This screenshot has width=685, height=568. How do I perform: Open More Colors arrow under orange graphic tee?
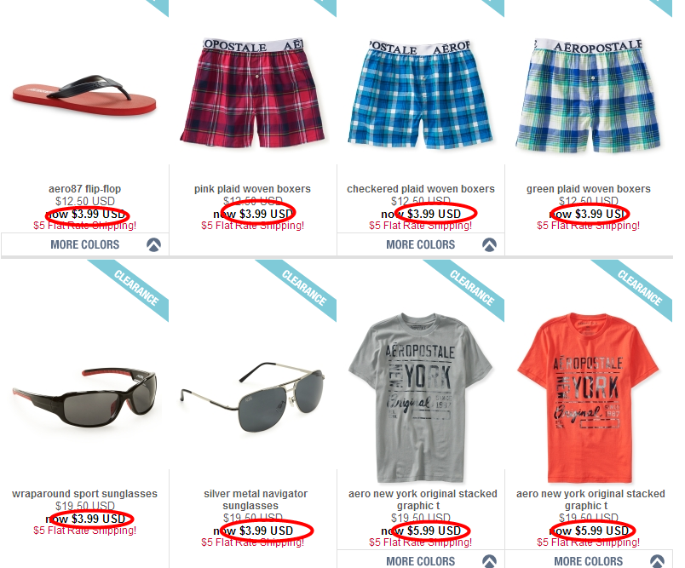click(x=657, y=561)
